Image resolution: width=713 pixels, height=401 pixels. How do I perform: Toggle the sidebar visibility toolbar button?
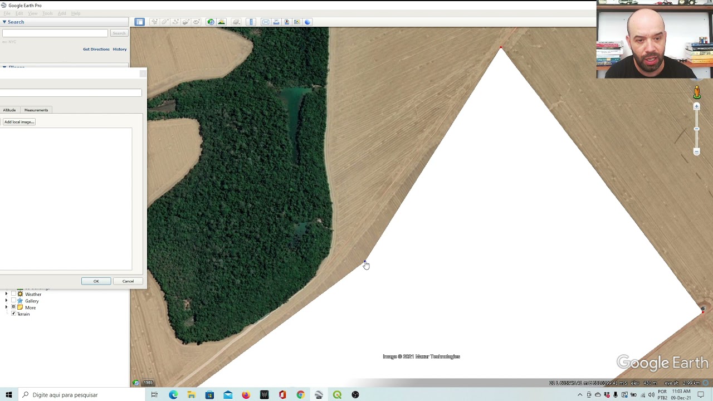click(139, 22)
